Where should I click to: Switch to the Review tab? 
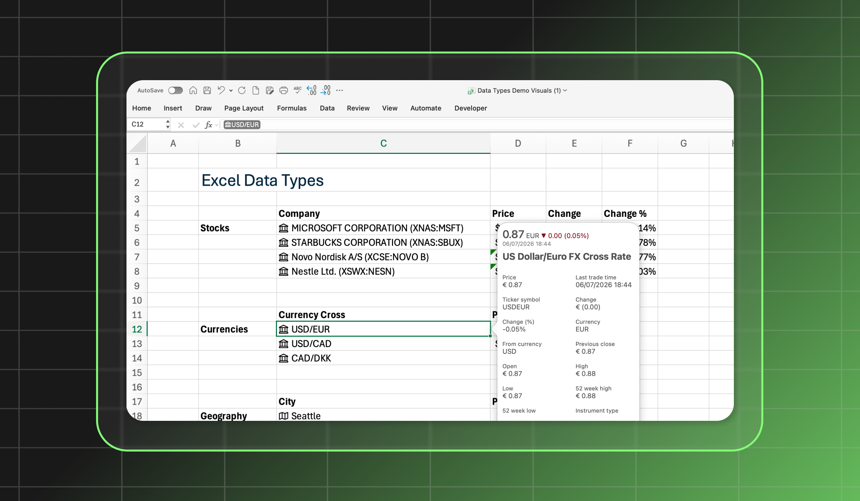[358, 108]
